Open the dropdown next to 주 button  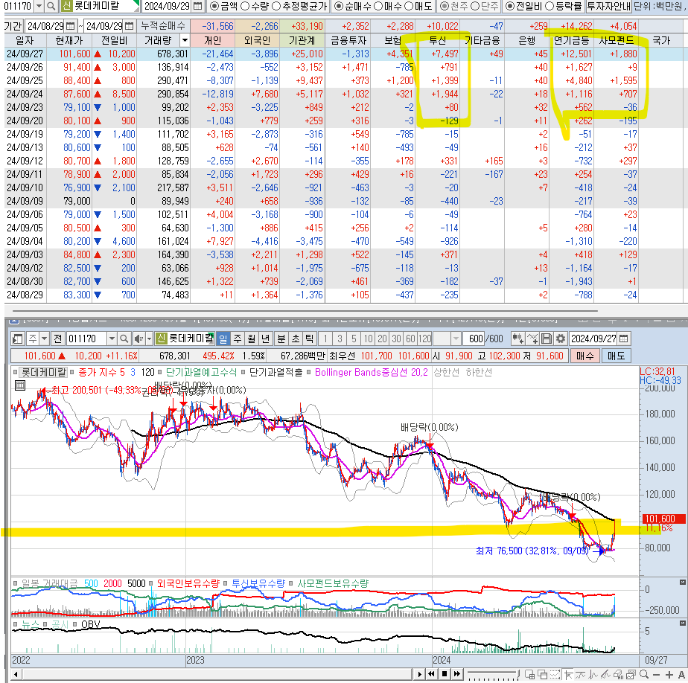[44, 339]
